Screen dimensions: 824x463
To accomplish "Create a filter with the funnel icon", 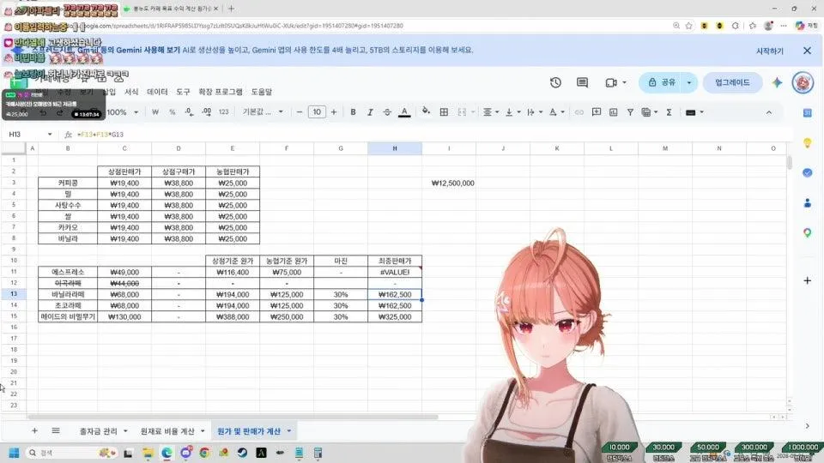I will [630, 112].
